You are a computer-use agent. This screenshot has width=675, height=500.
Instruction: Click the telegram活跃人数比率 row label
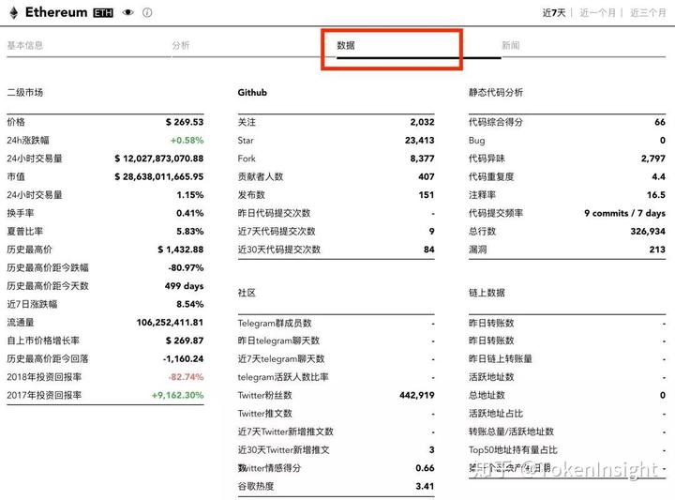pos(283,377)
